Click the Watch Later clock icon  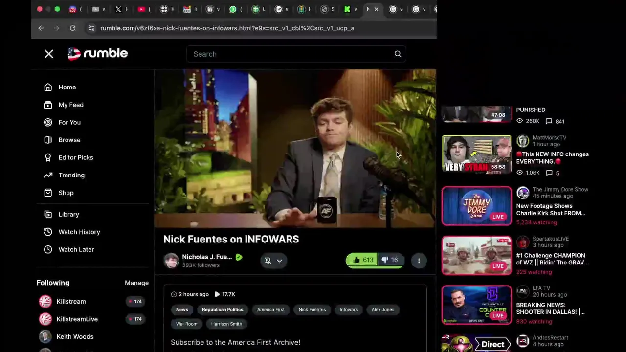48,249
